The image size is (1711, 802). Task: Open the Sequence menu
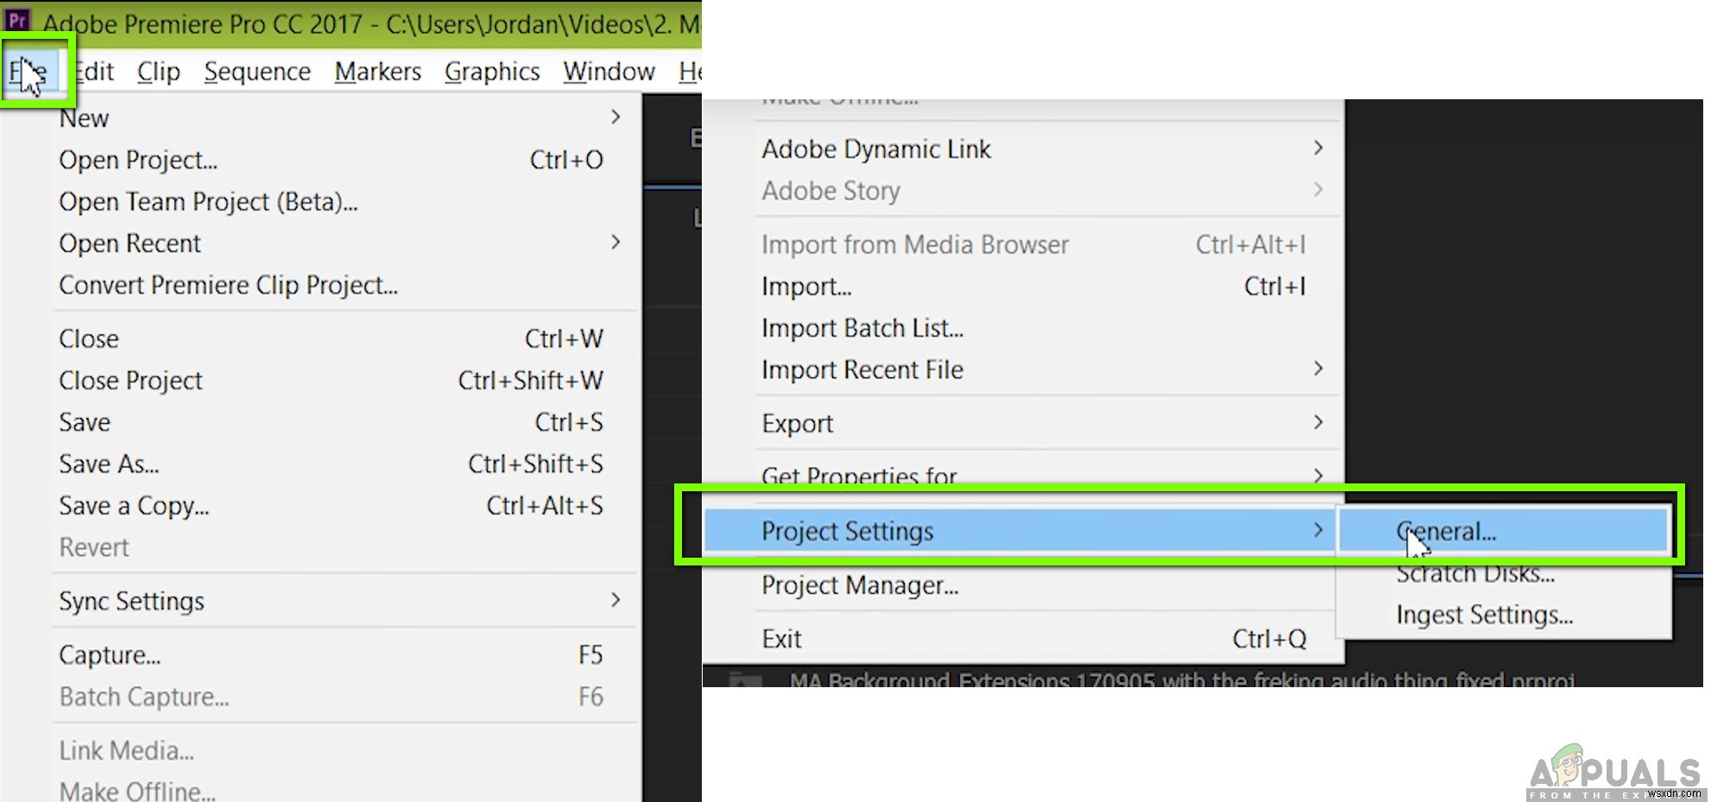(257, 72)
